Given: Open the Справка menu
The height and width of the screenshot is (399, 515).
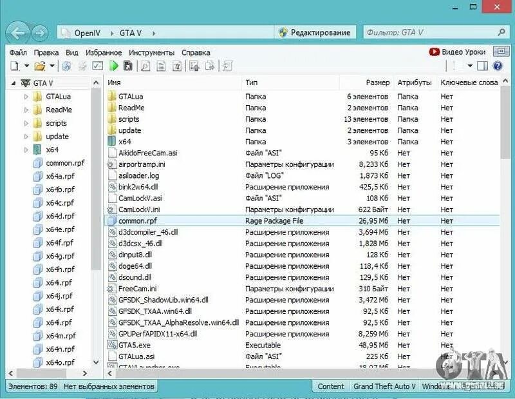Looking at the screenshot, I should click(x=196, y=53).
